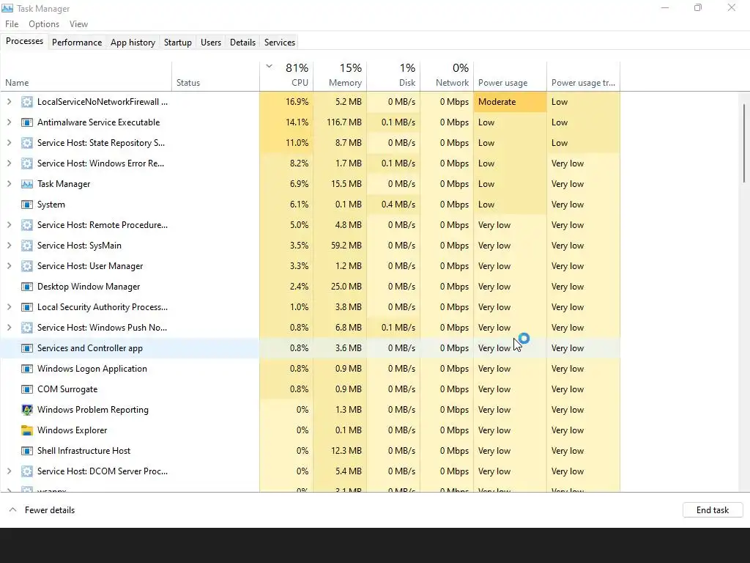
Task: Sort by the Network column header
Action: tap(447, 76)
